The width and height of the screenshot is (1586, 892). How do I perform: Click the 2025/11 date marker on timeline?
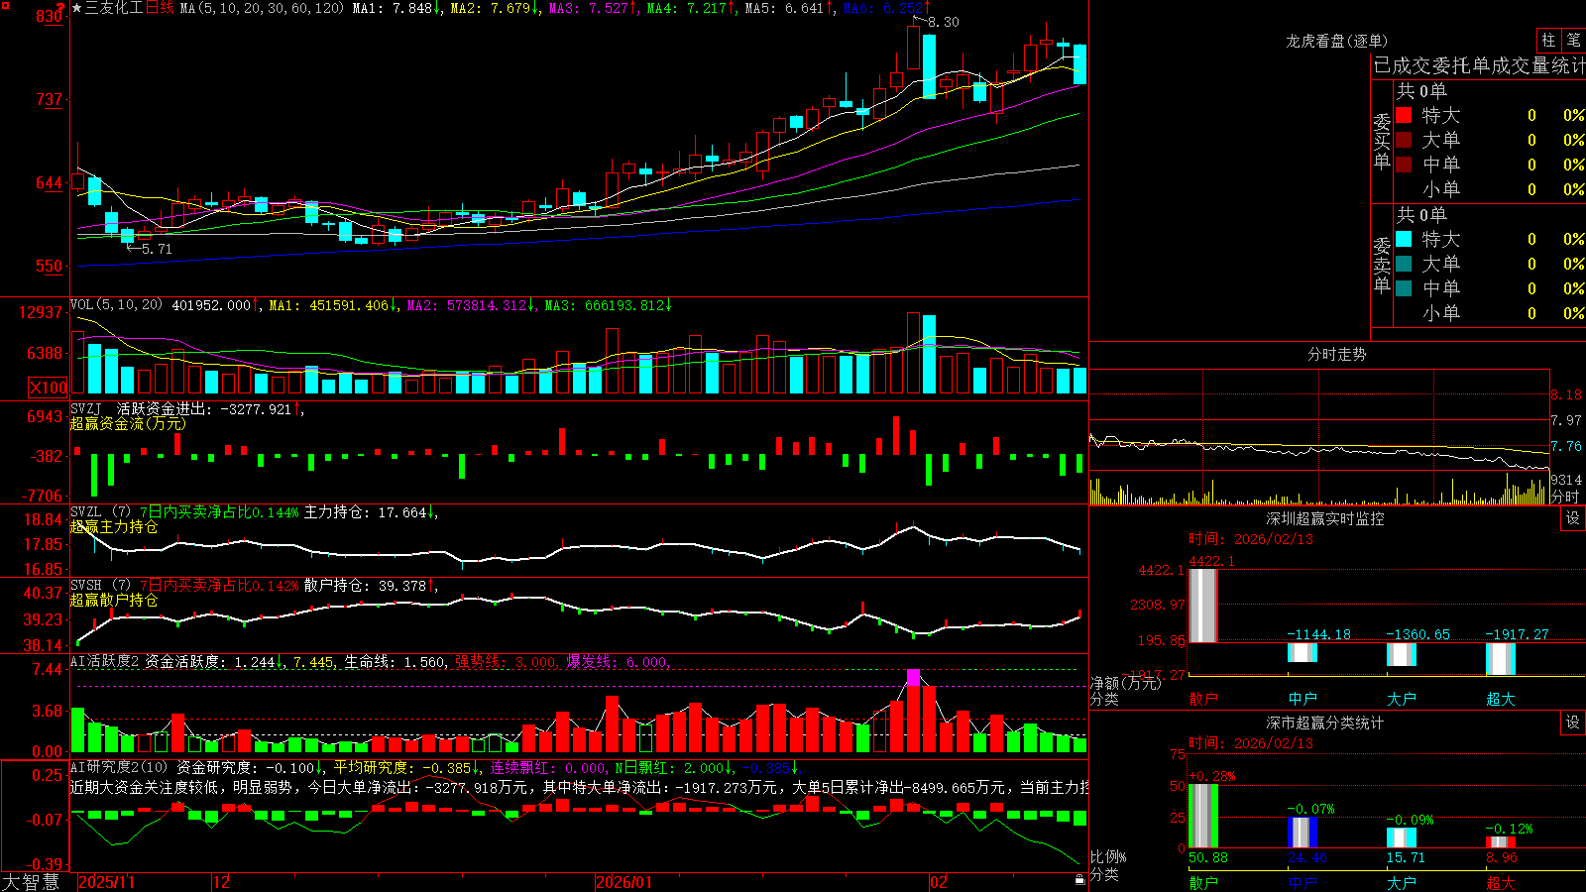pos(106,882)
